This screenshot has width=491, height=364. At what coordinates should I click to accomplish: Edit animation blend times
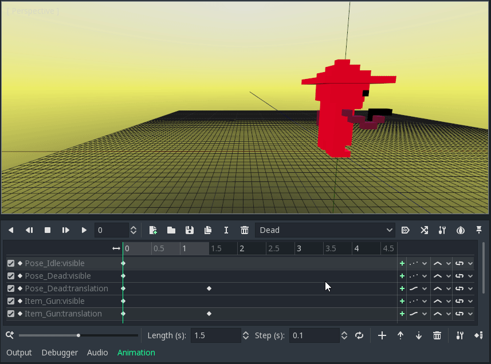point(424,230)
